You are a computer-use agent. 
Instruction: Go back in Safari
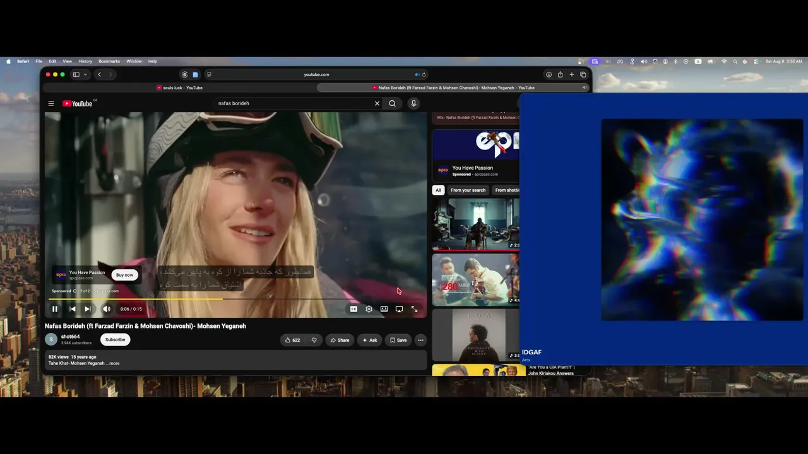[99, 74]
